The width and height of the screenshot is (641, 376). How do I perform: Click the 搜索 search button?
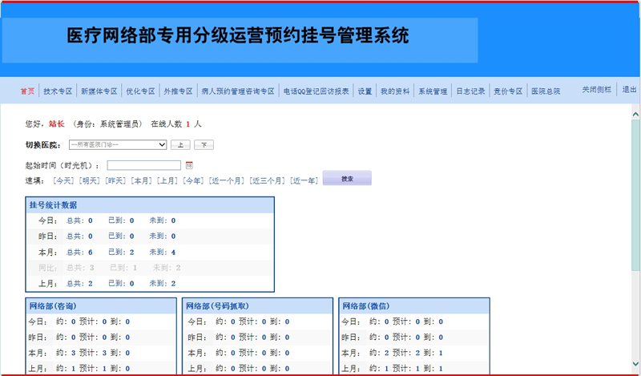point(347,179)
